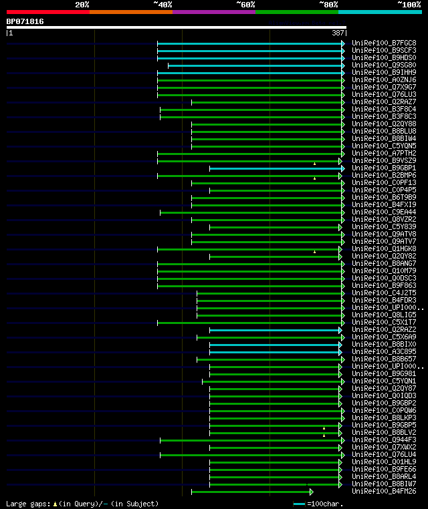Select label UniRef100_B8ARL4
This screenshot has width=428, height=509.
point(384,476)
